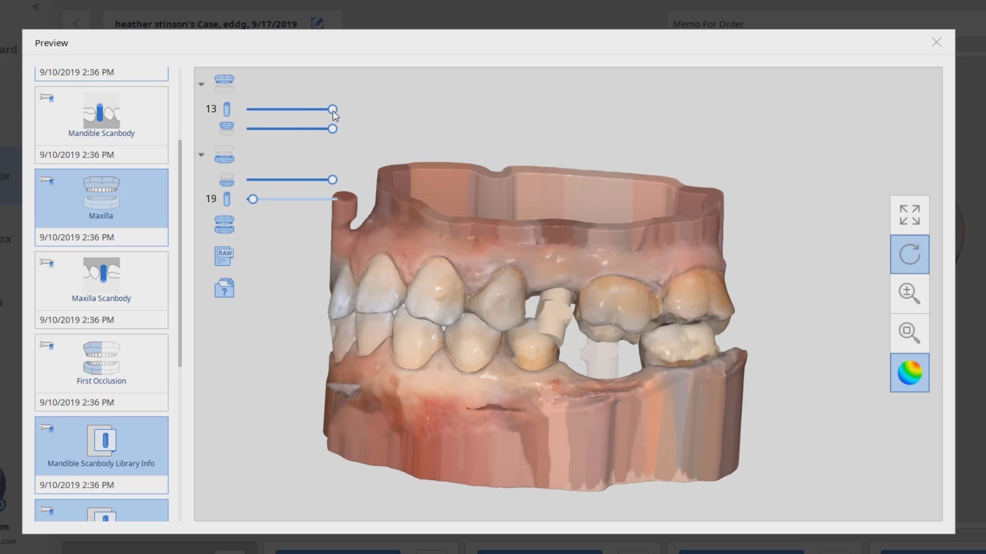Click the maxilla group jaw icon

pyautogui.click(x=224, y=83)
